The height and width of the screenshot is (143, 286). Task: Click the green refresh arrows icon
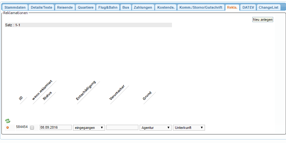(8, 121)
